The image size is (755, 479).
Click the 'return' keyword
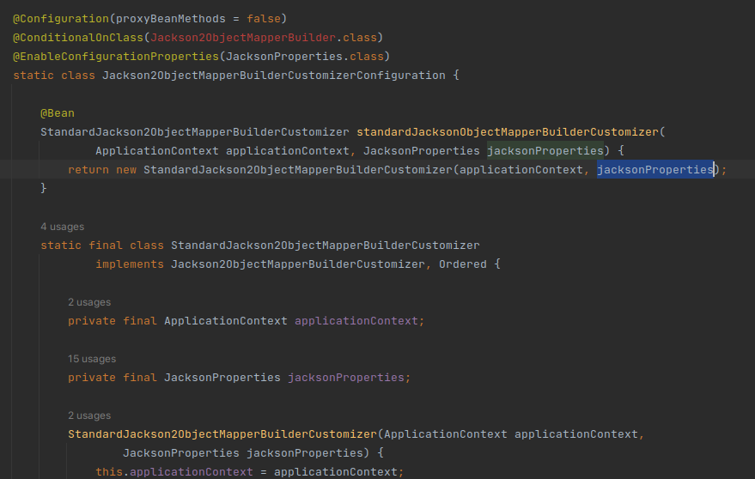(88, 169)
